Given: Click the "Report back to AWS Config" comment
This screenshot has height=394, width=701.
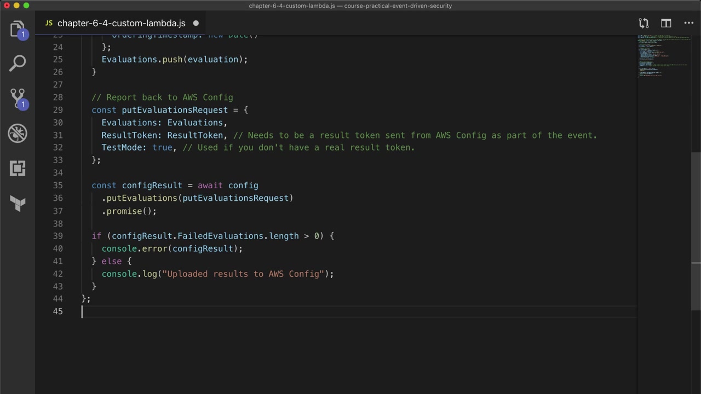Looking at the screenshot, I should [162, 97].
